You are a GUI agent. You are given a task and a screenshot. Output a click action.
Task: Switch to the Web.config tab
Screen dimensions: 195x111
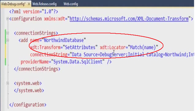[71, 4]
